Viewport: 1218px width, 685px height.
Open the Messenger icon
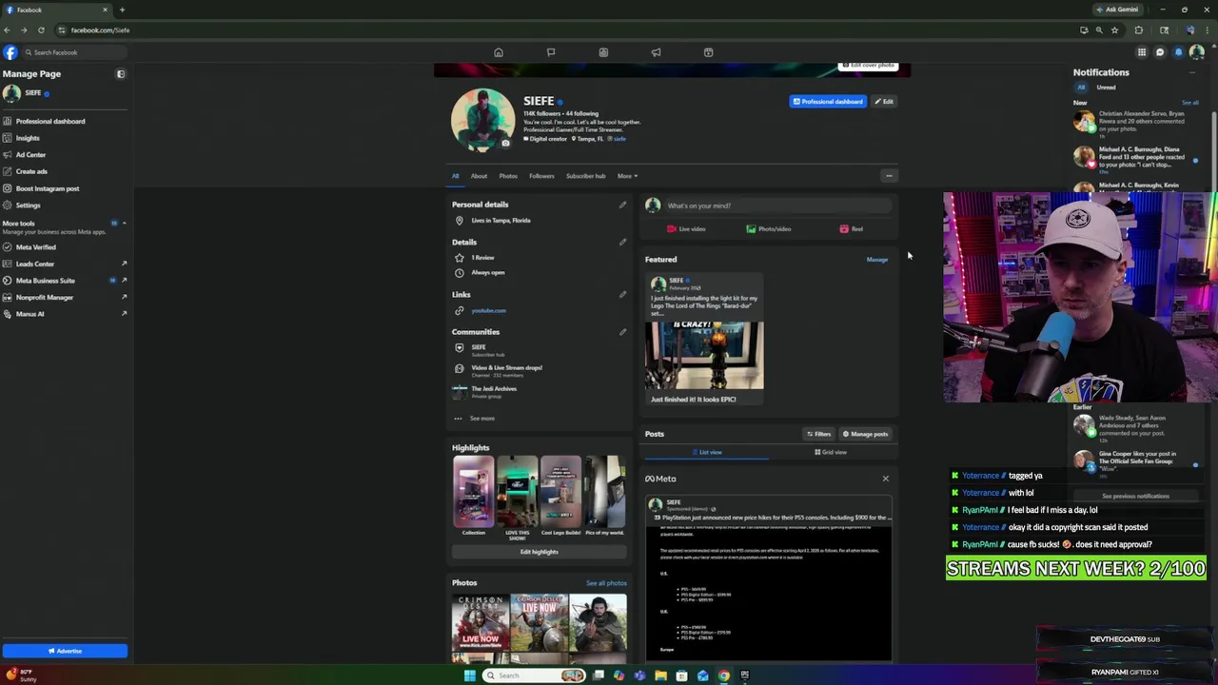(1160, 52)
